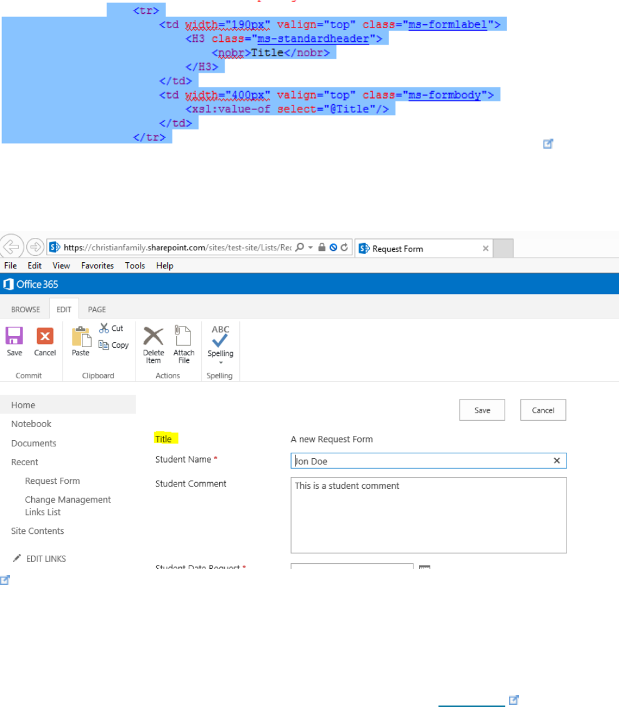Open the Tools menu
The image size is (619, 728).
[135, 265]
